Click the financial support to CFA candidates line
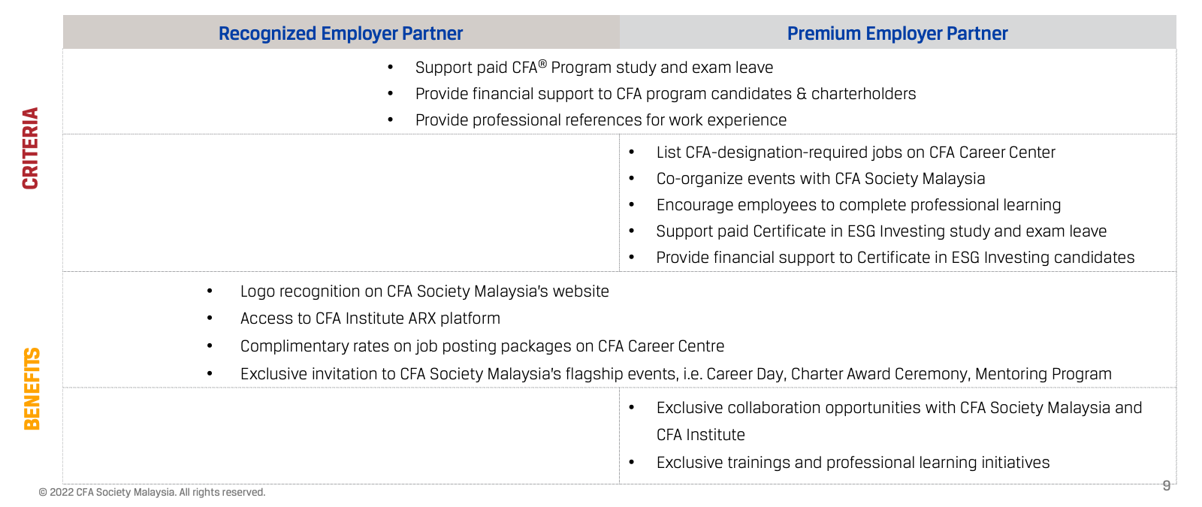 (x=665, y=94)
